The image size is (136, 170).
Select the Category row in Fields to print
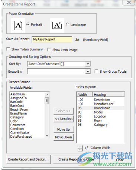pos(101,125)
